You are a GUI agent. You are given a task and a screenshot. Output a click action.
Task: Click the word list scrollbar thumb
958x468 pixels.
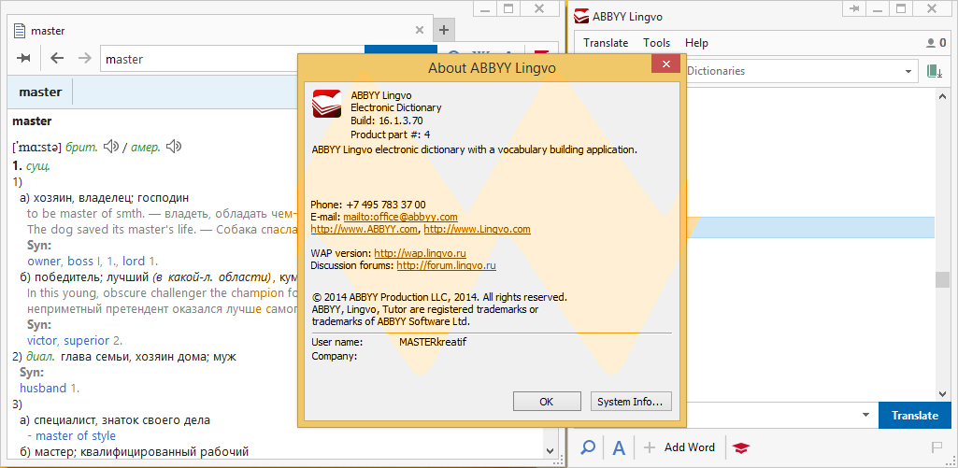(943, 279)
